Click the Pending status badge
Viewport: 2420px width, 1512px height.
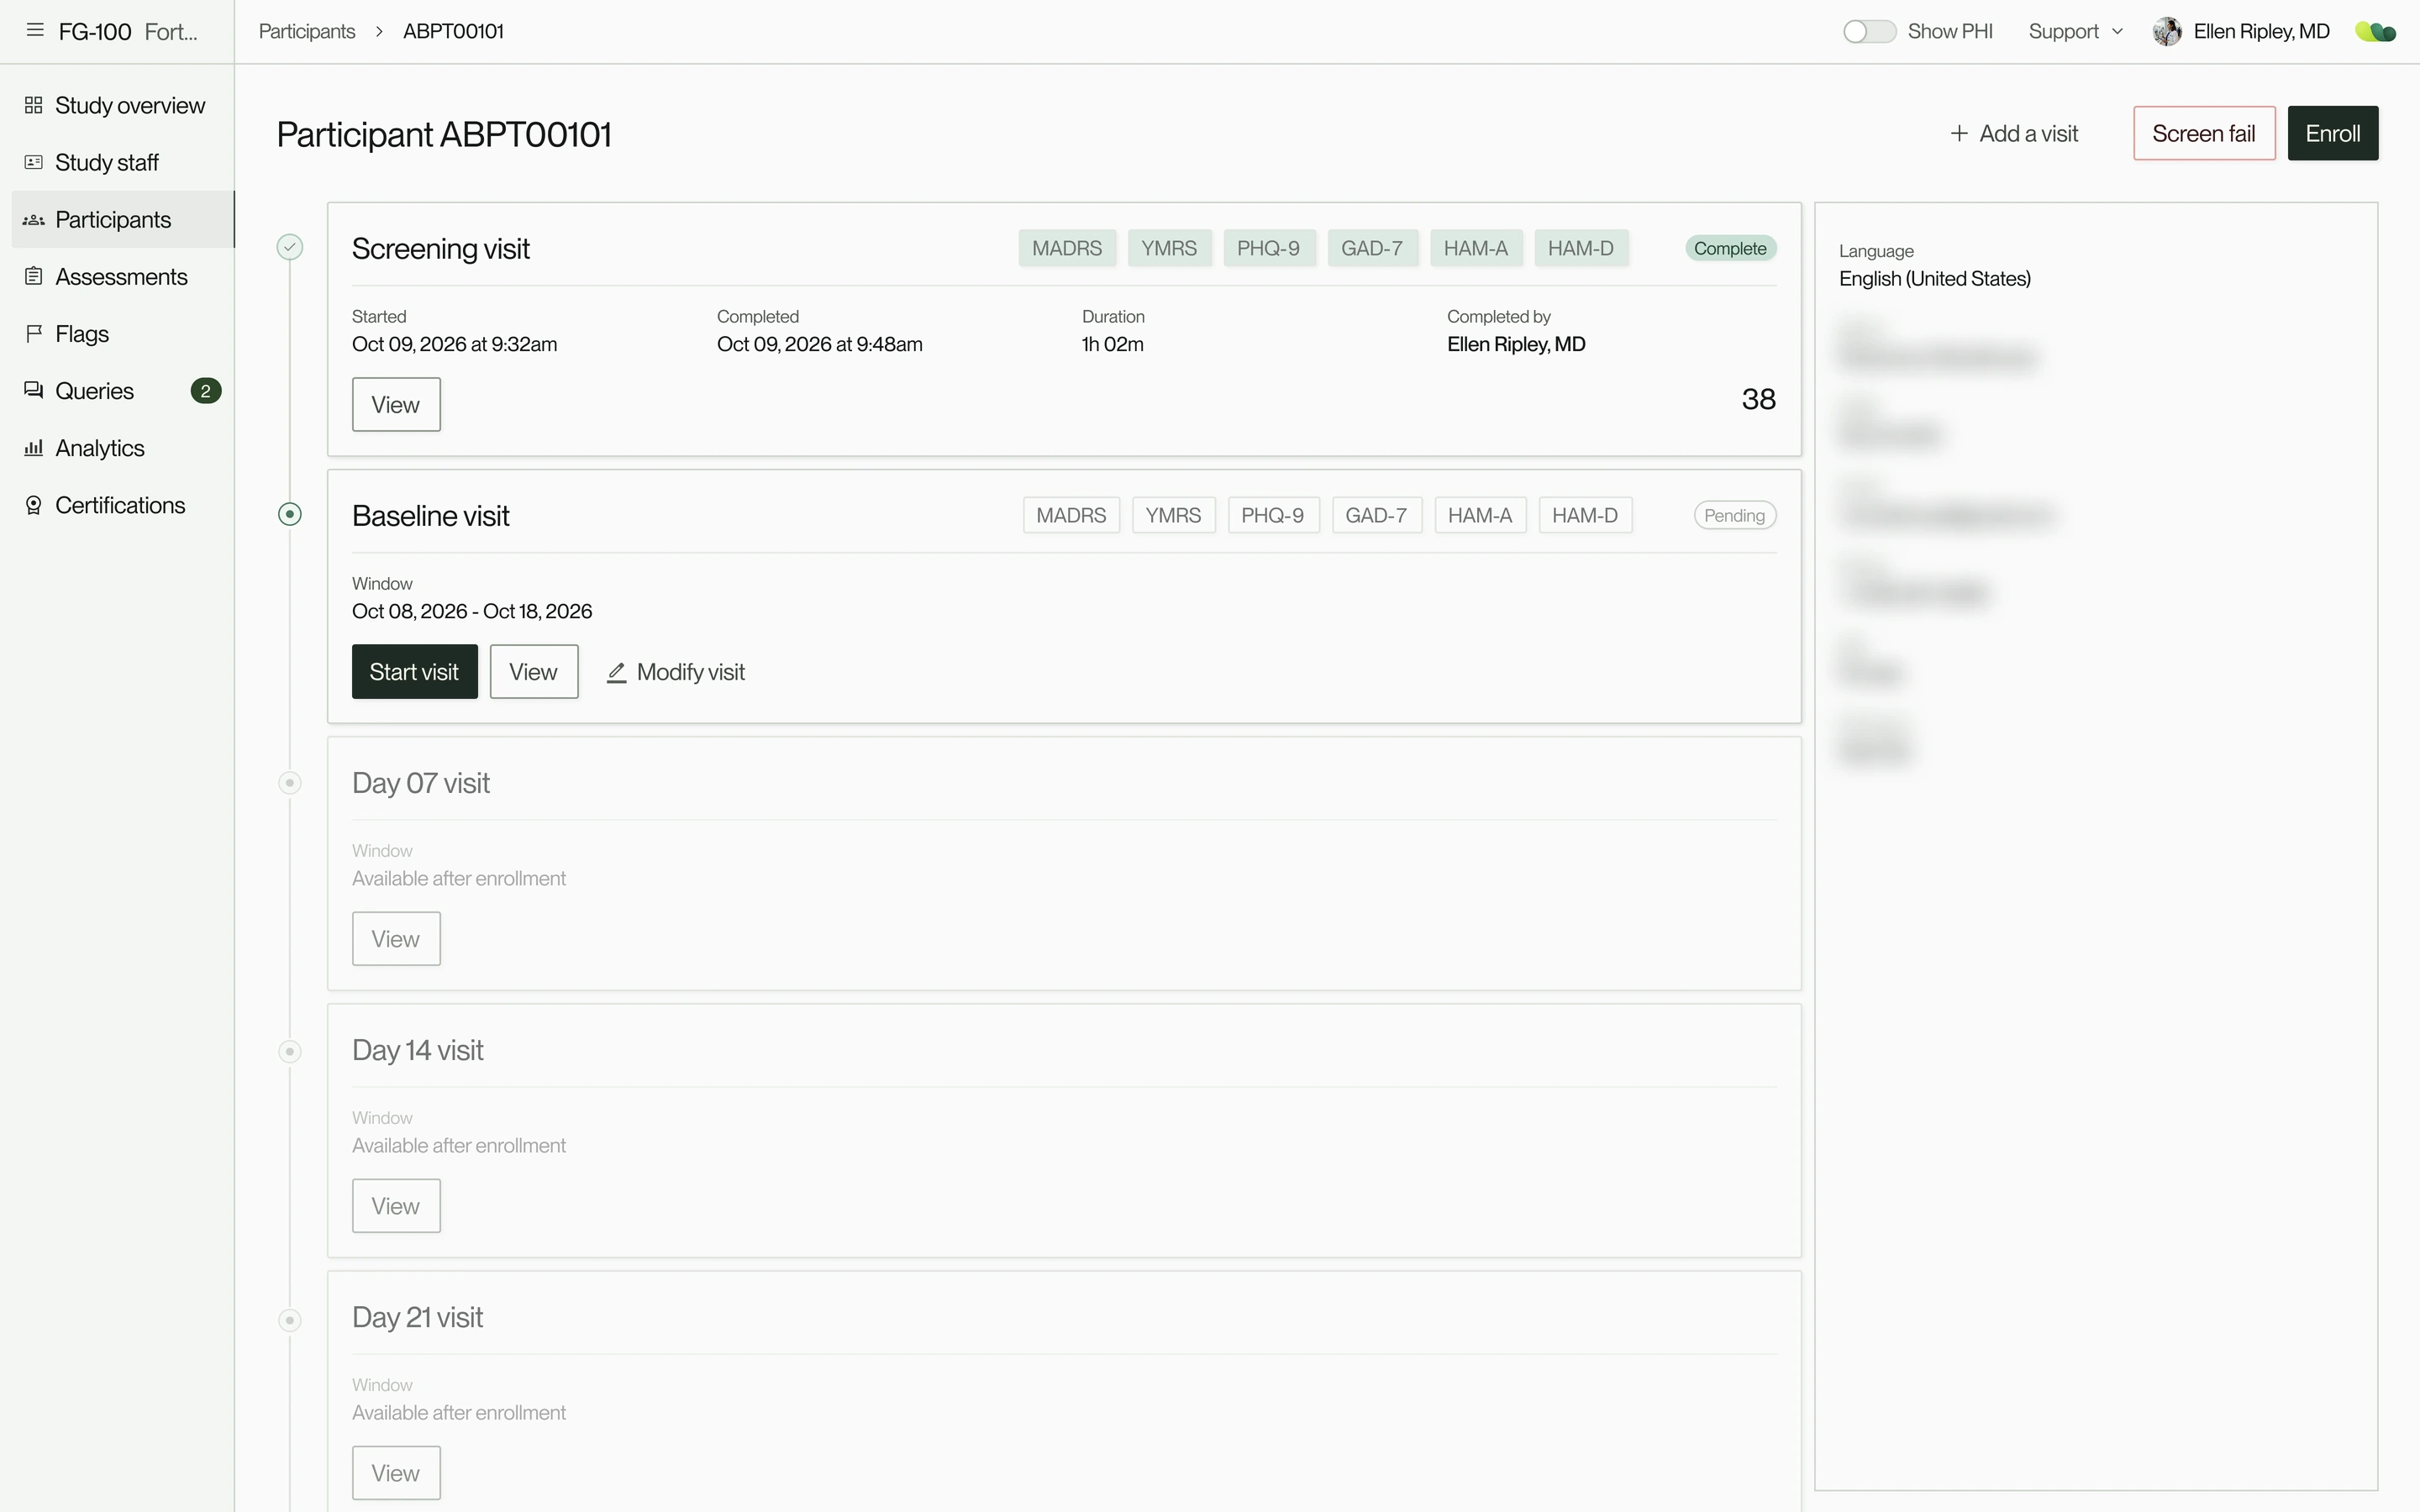1734,515
